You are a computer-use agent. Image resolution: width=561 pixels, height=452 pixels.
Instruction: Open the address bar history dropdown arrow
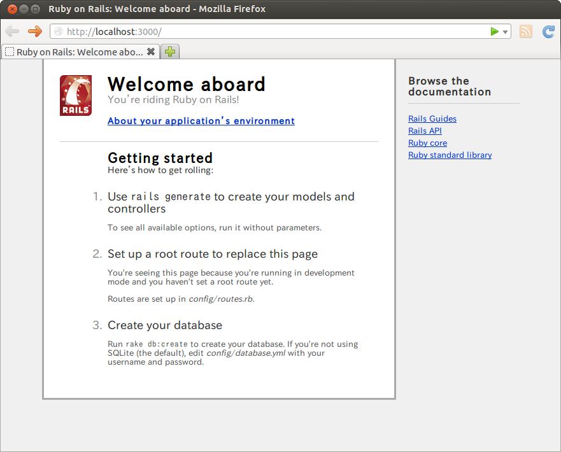coord(505,32)
